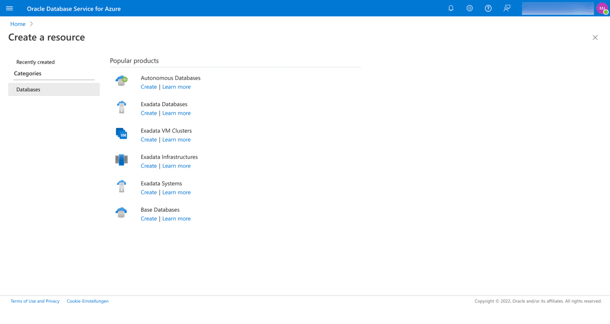Learn more about Exadata Infrastructures

coord(176,166)
